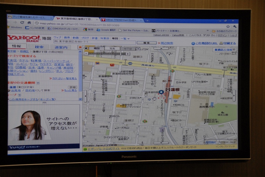Screen dimensions: 265x177
Task: Open the スーパーマーケット category link
Action: coord(56,61)
